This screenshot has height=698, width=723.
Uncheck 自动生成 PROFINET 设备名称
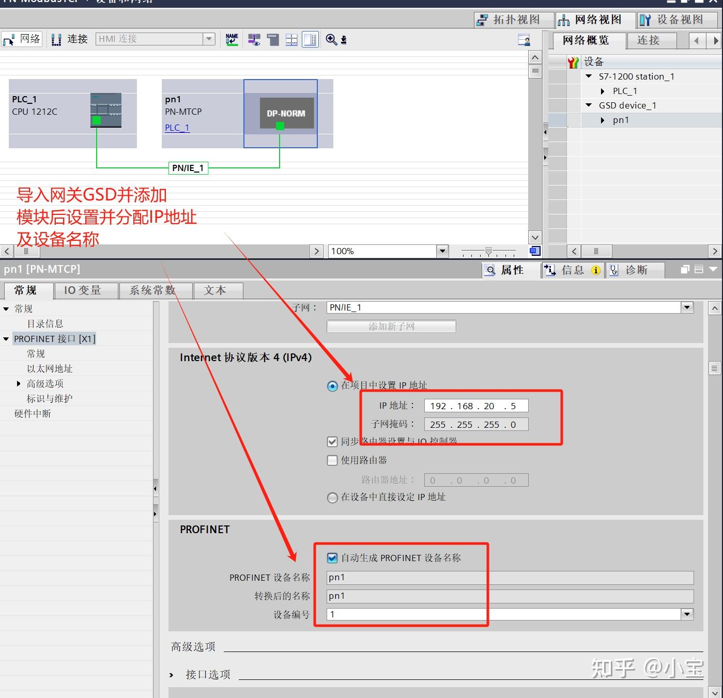pos(331,558)
